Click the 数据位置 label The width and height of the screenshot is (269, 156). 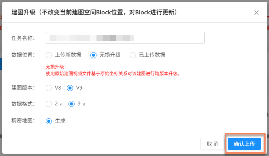coord(23,55)
